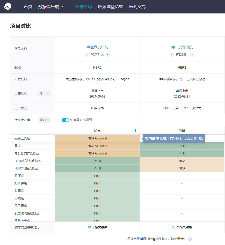Viewport: 225px width, 245px height.
Task: Sort by 德曲妥珠单抗 阶段 gray arrow
Action: (220, 130)
